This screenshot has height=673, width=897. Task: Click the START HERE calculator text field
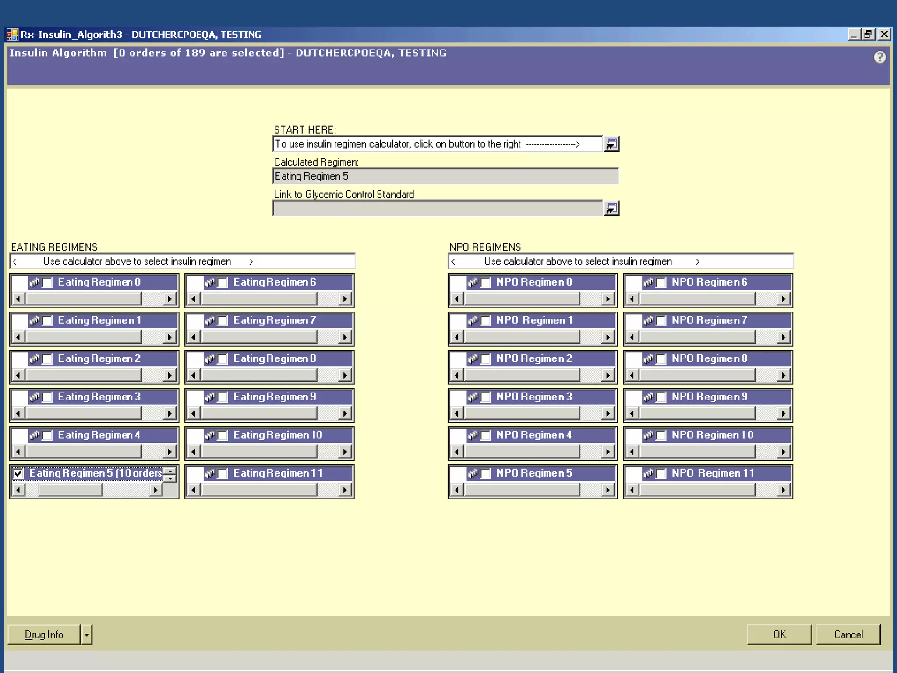click(438, 144)
